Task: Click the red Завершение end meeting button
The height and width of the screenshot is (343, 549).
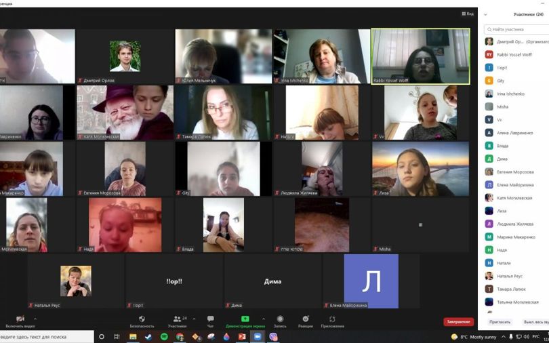Action: coord(458,322)
